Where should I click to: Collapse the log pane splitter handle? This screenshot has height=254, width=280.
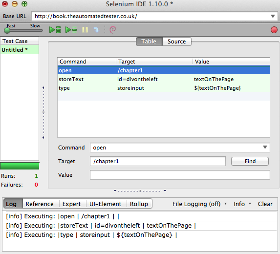140,191
